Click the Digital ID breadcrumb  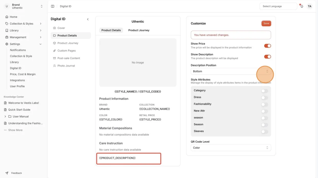click(66, 6)
